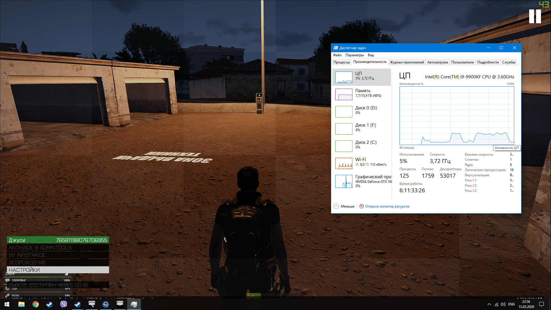This screenshot has height=310, width=551.
Task: Open the Параметры menu
Action: (354, 55)
